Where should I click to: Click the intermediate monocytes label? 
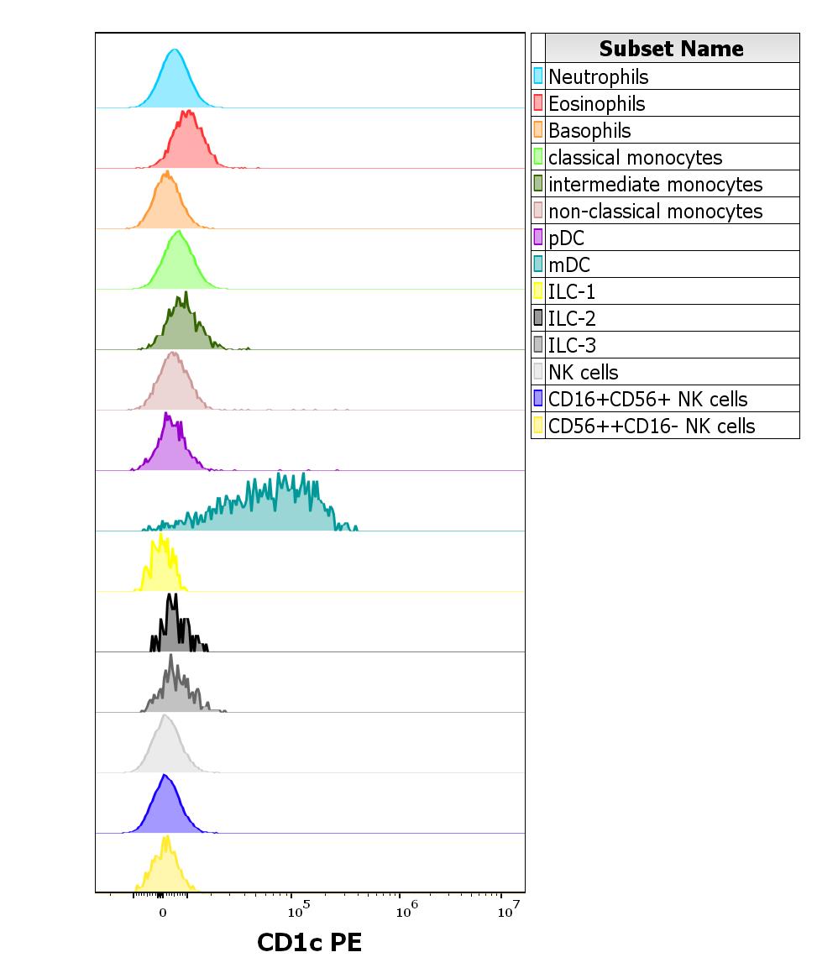(654, 184)
